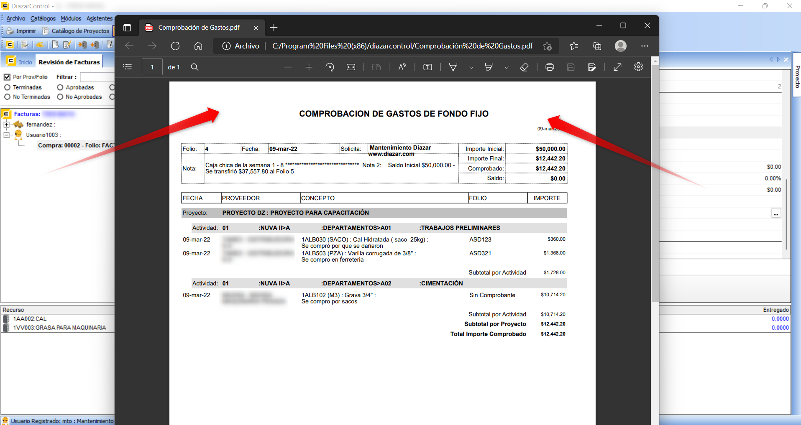The height and width of the screenshot is (425, 801).
Task: Rotate the PDF page
Action: (330, 67)
